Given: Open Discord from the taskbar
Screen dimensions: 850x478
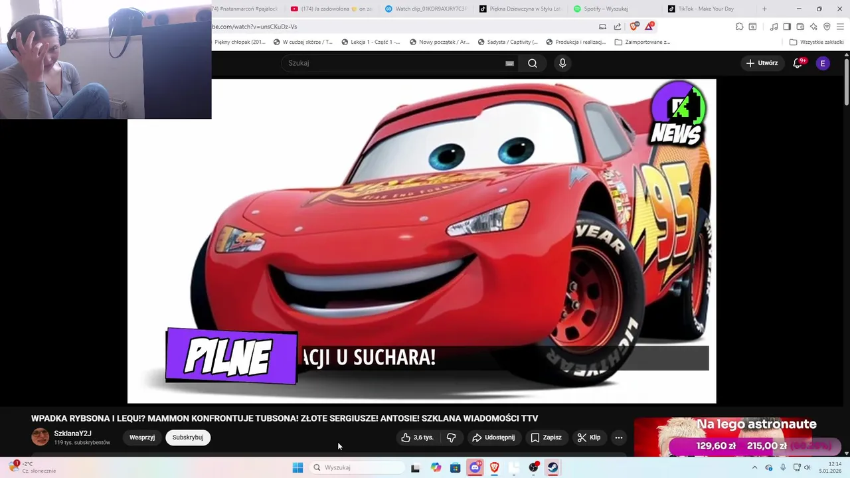Looking at the screenshot, I should (475, 467).
